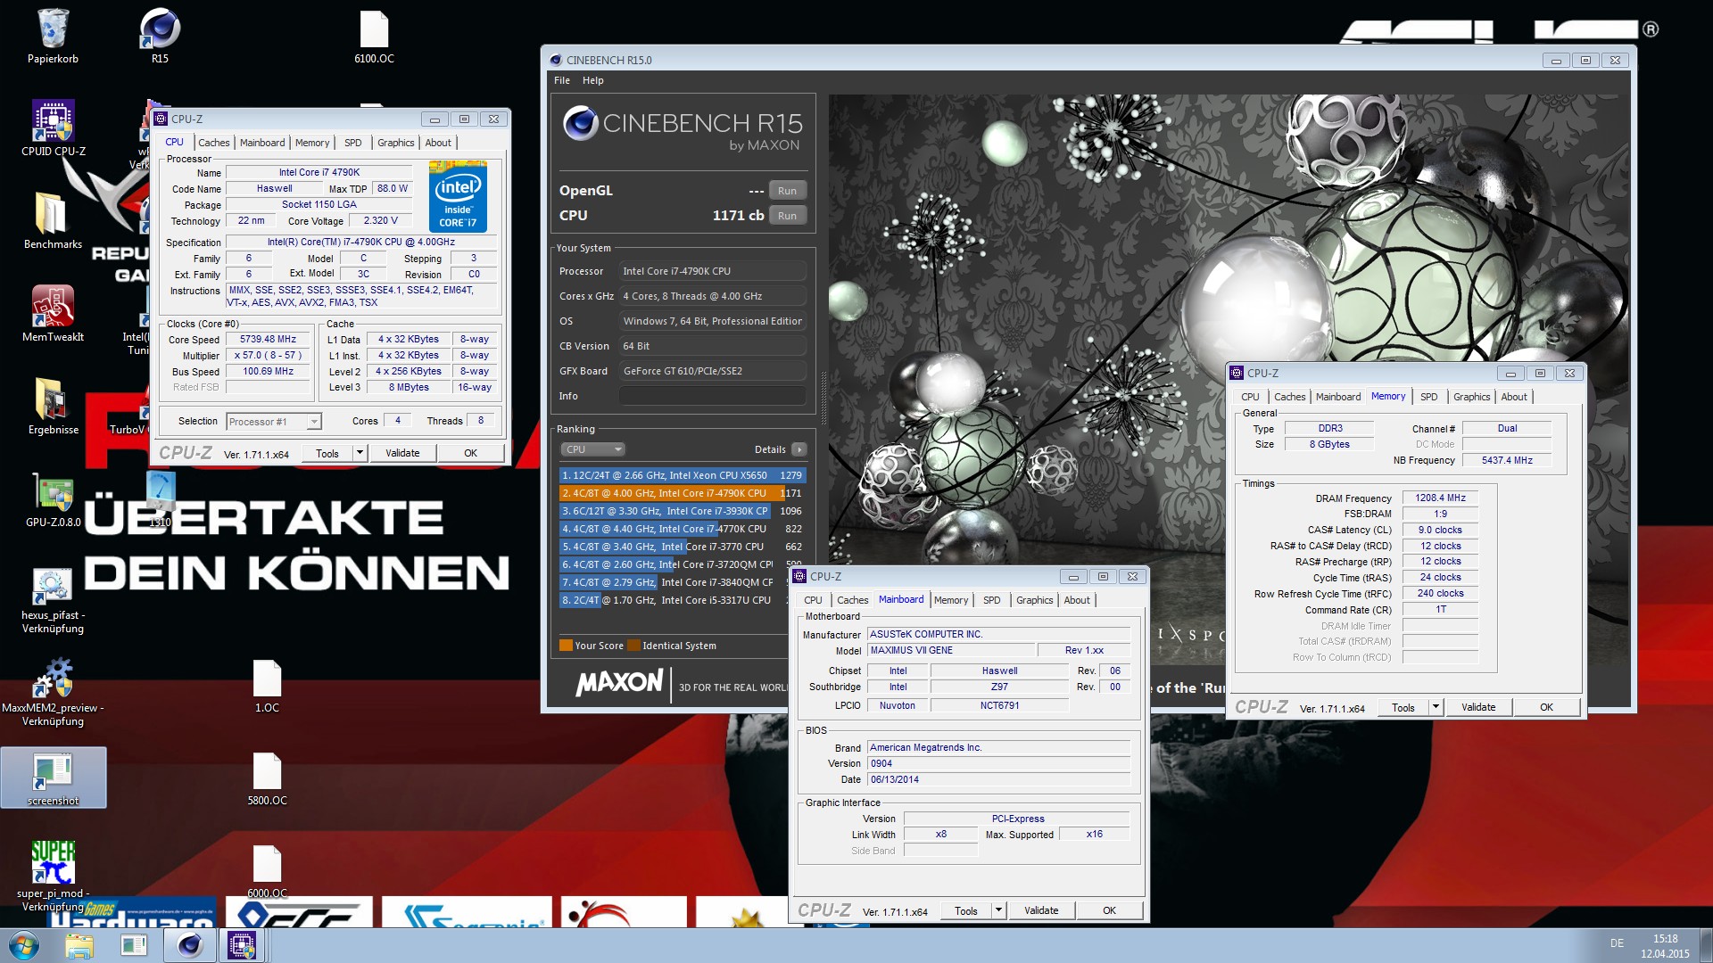Open Windows Explorer from the taskbar
This screenshot has width=1713, height=963.
[x=79, y=945]
